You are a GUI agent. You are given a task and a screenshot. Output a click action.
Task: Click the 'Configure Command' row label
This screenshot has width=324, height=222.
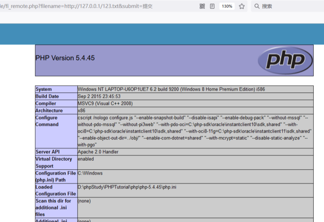[47, 121]
